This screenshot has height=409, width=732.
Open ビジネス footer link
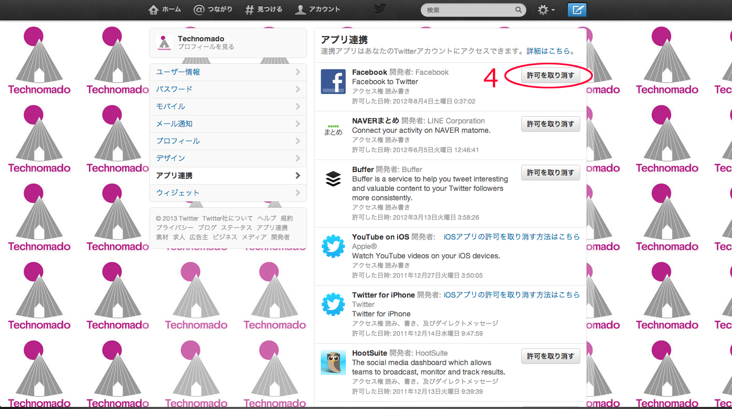(x=225, y=237)
